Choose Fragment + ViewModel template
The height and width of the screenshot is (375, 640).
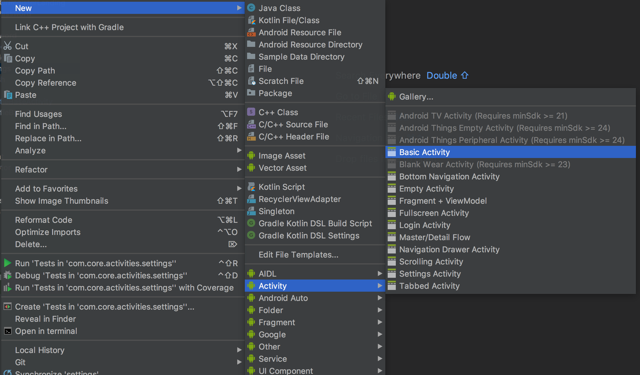[510, 201]
